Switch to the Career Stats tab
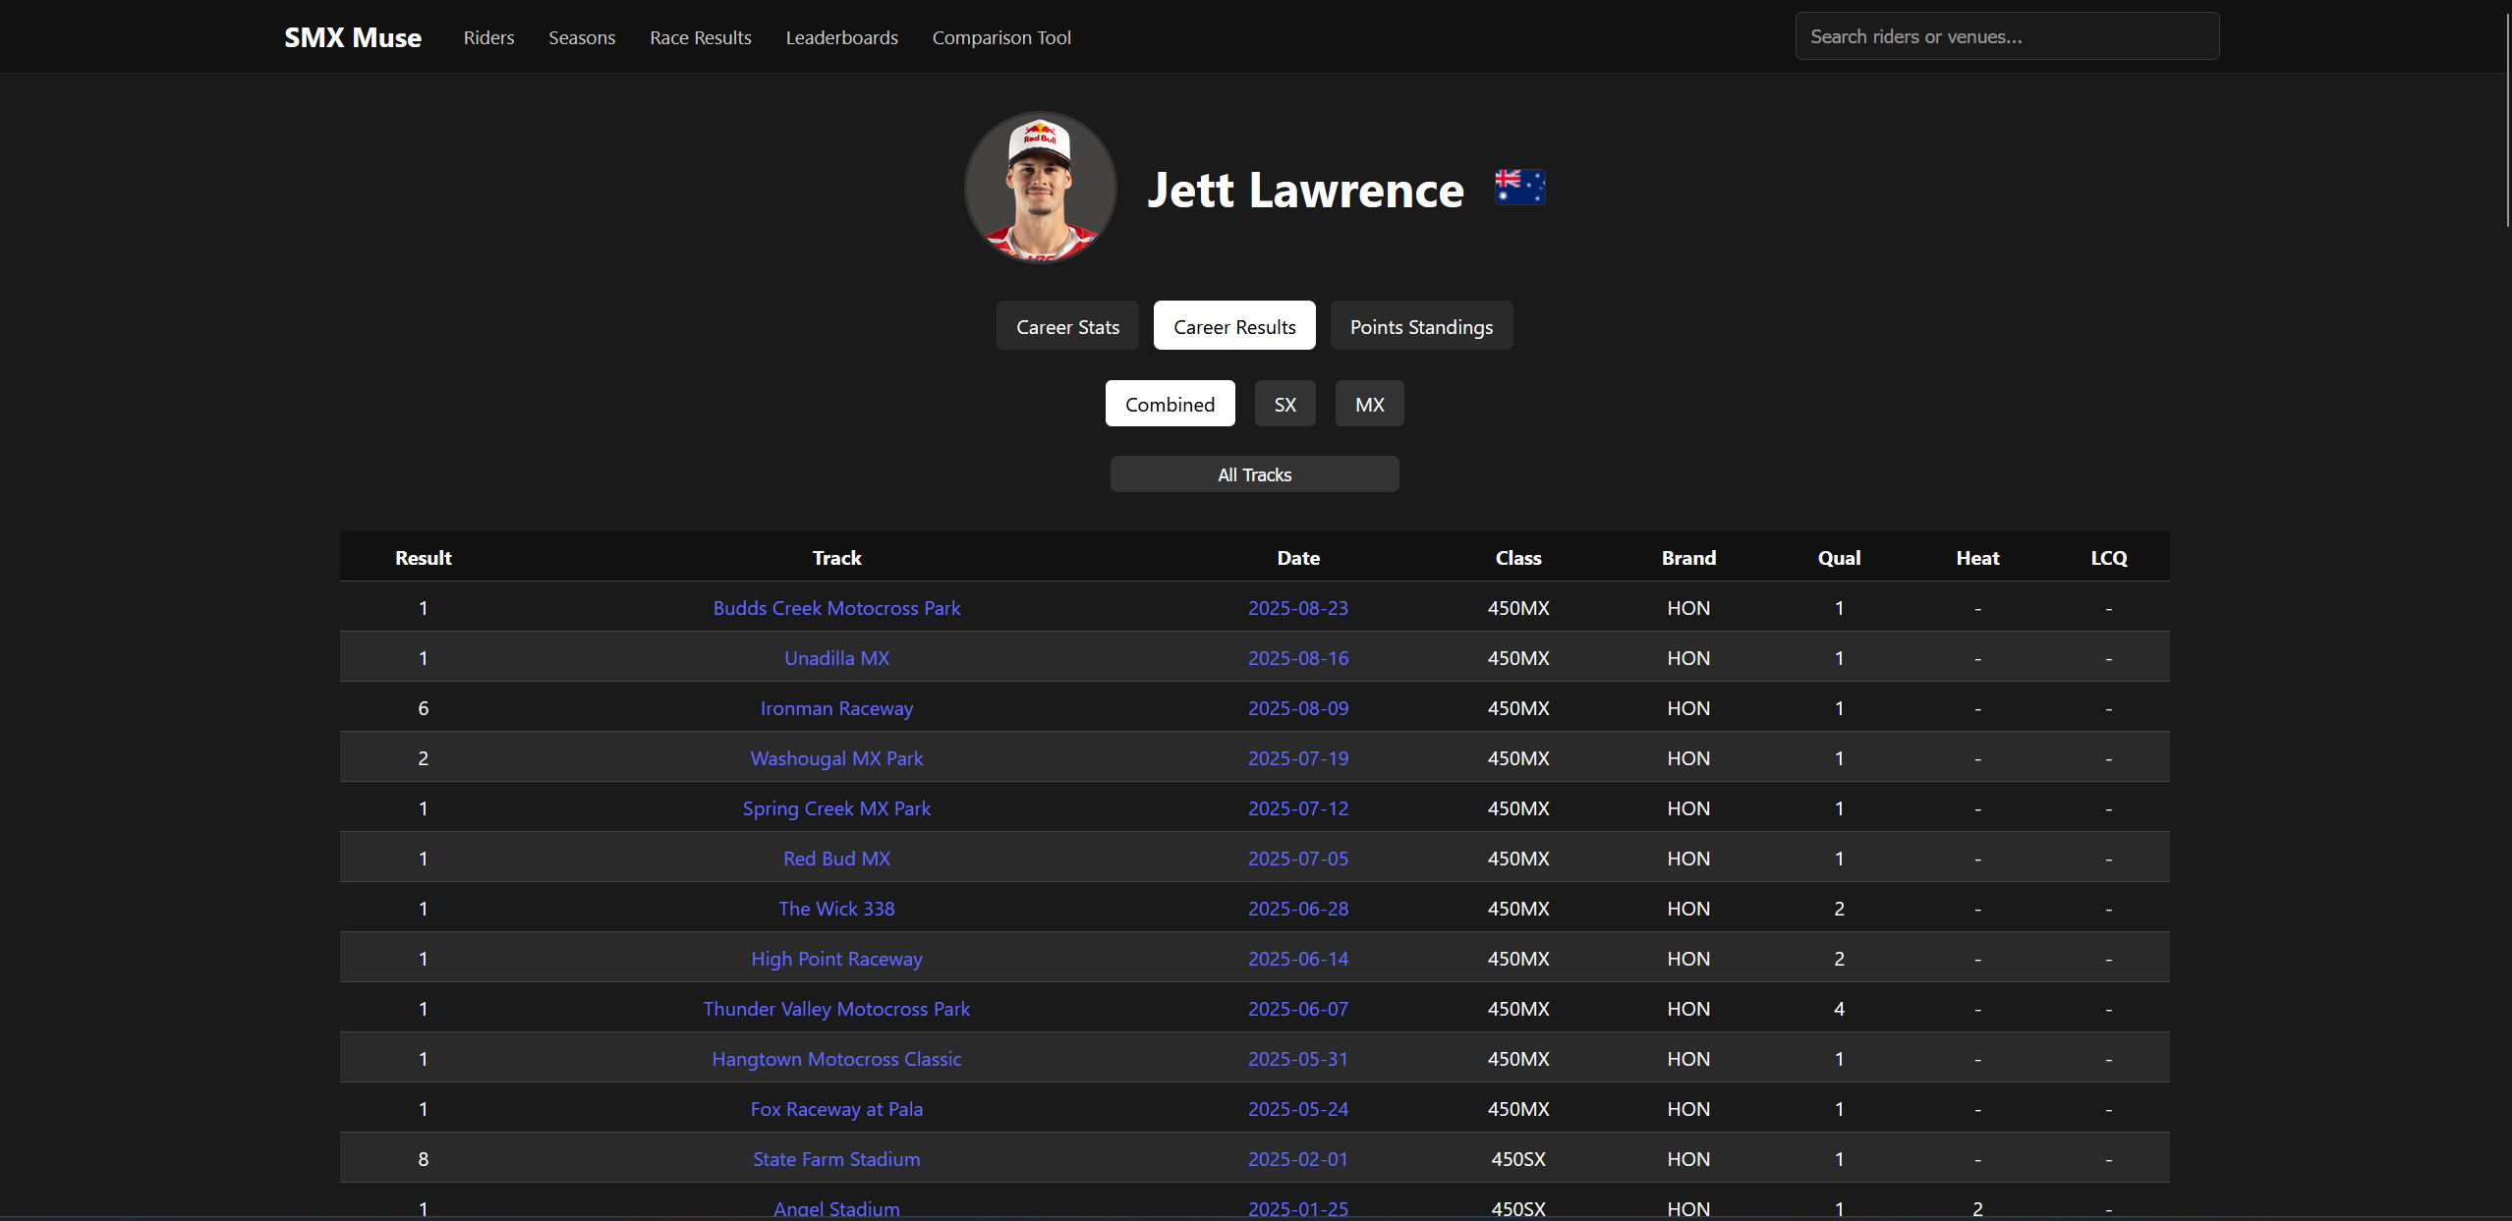 pyautogui.click(x=1067, y=325)
